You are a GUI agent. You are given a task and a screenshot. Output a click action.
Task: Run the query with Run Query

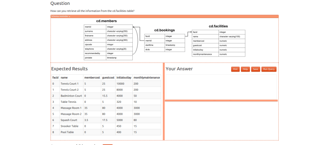point(269,69)
